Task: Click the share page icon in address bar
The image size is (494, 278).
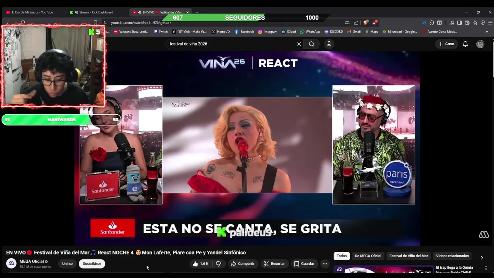Action: tap(356, 23)
